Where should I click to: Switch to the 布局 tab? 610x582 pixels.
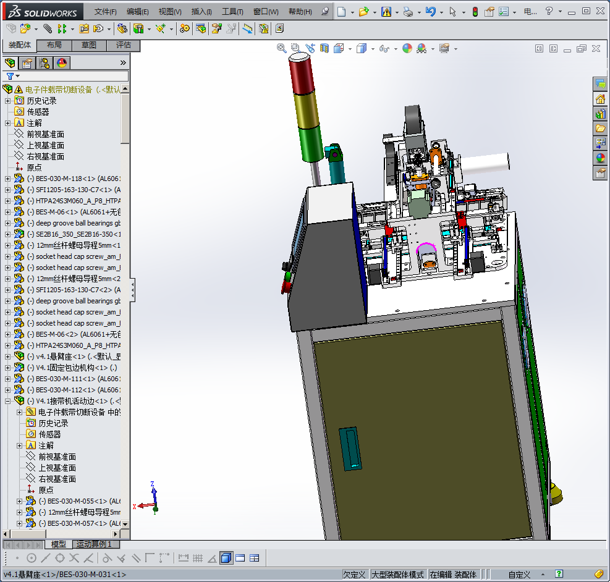click(54, 45)
